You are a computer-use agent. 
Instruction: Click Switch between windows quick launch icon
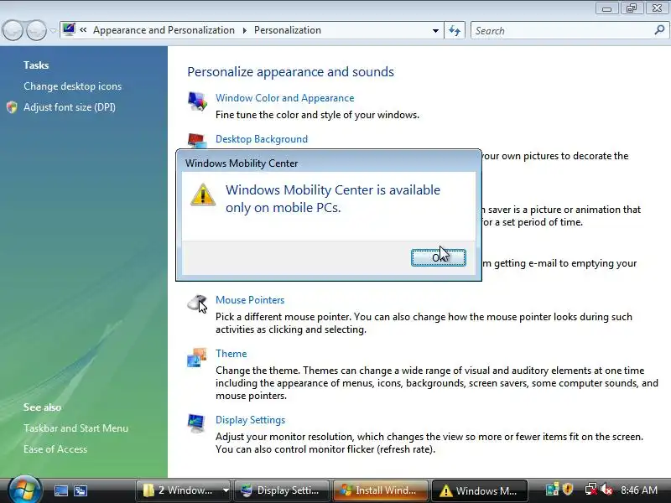80,490
